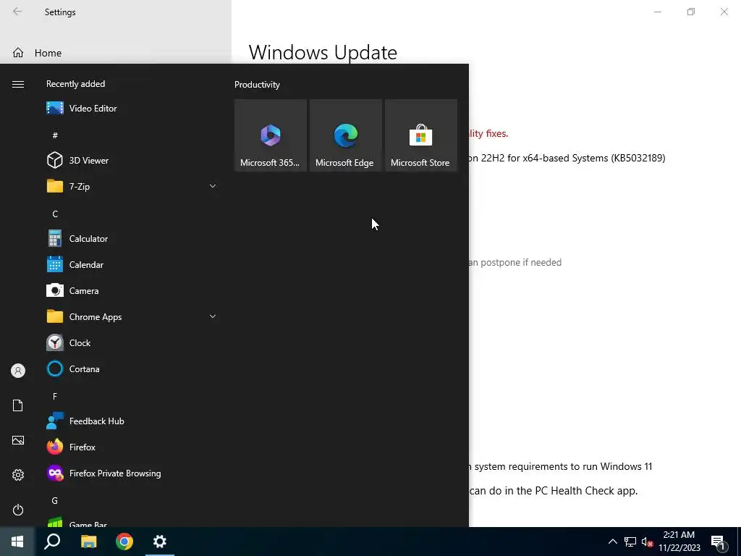Open the Calculator app

coord(132,239)
